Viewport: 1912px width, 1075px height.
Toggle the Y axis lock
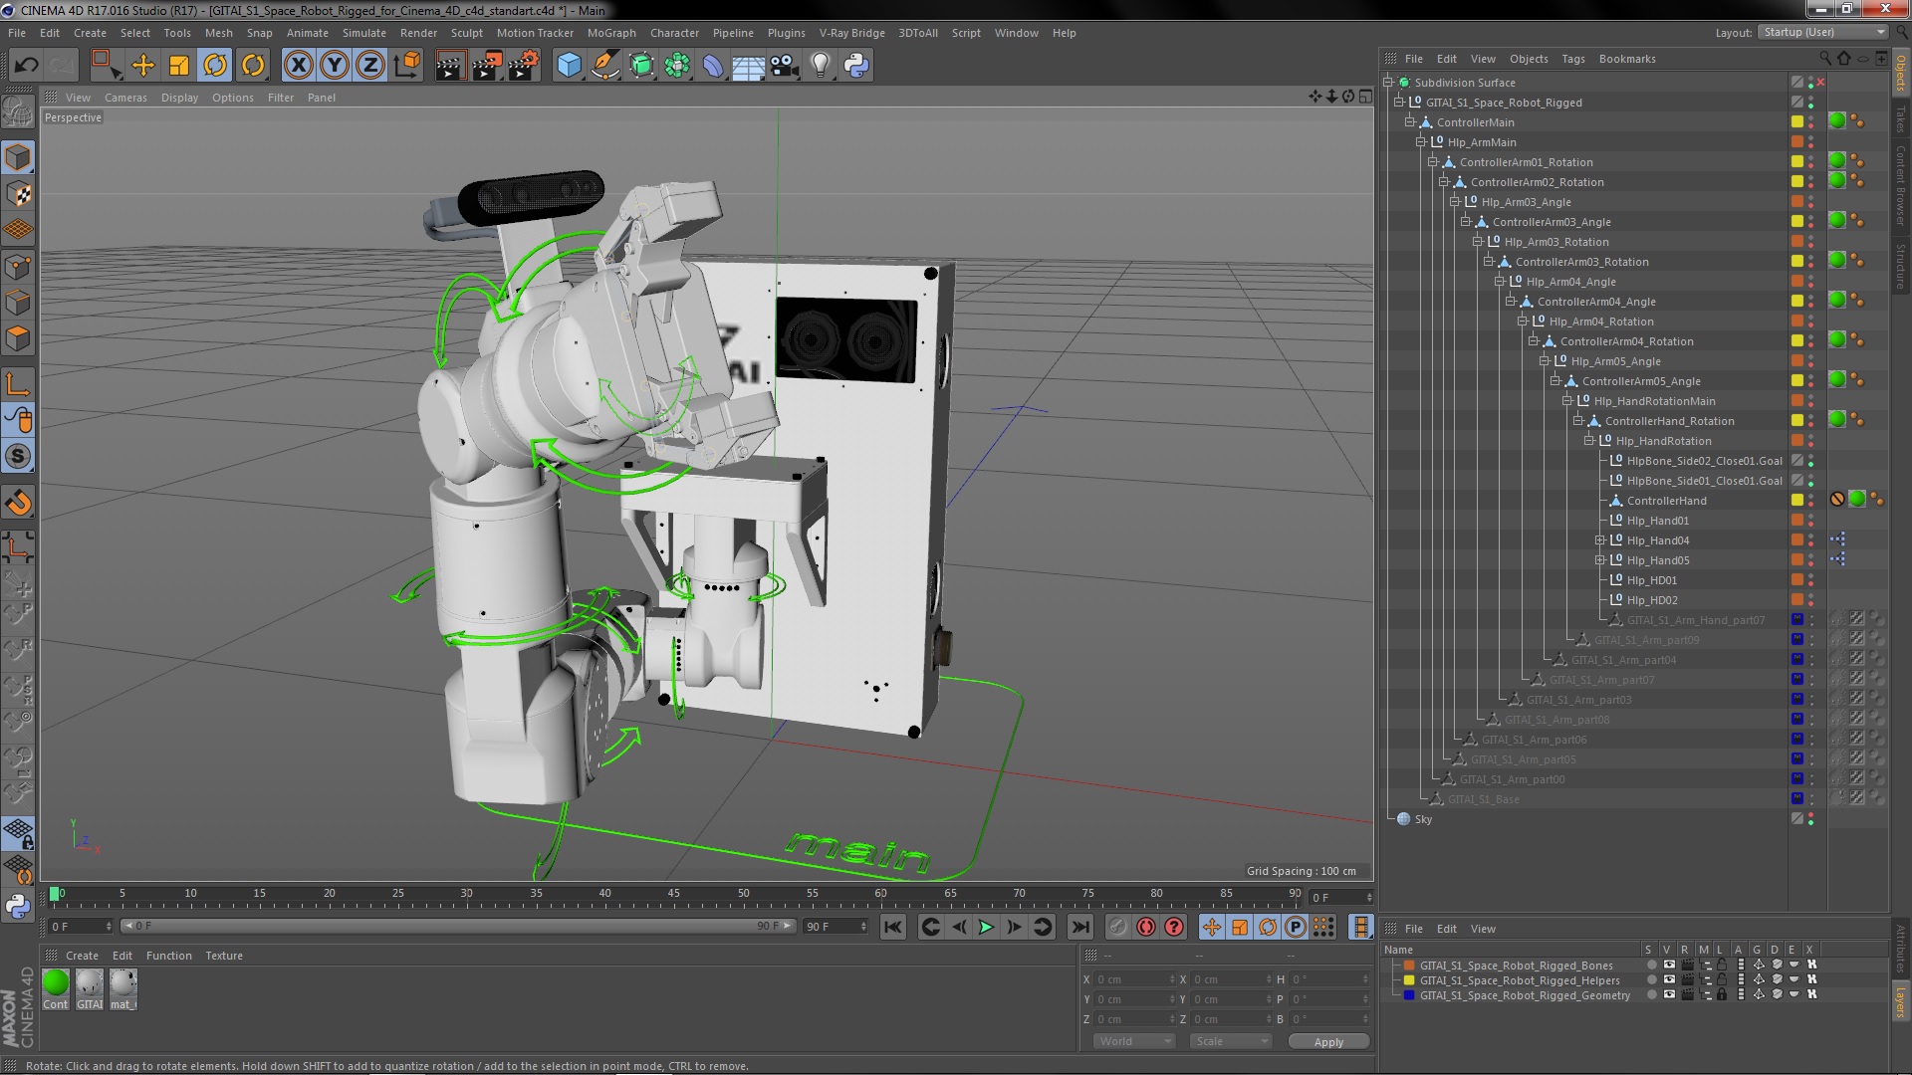tap(335, 66)
